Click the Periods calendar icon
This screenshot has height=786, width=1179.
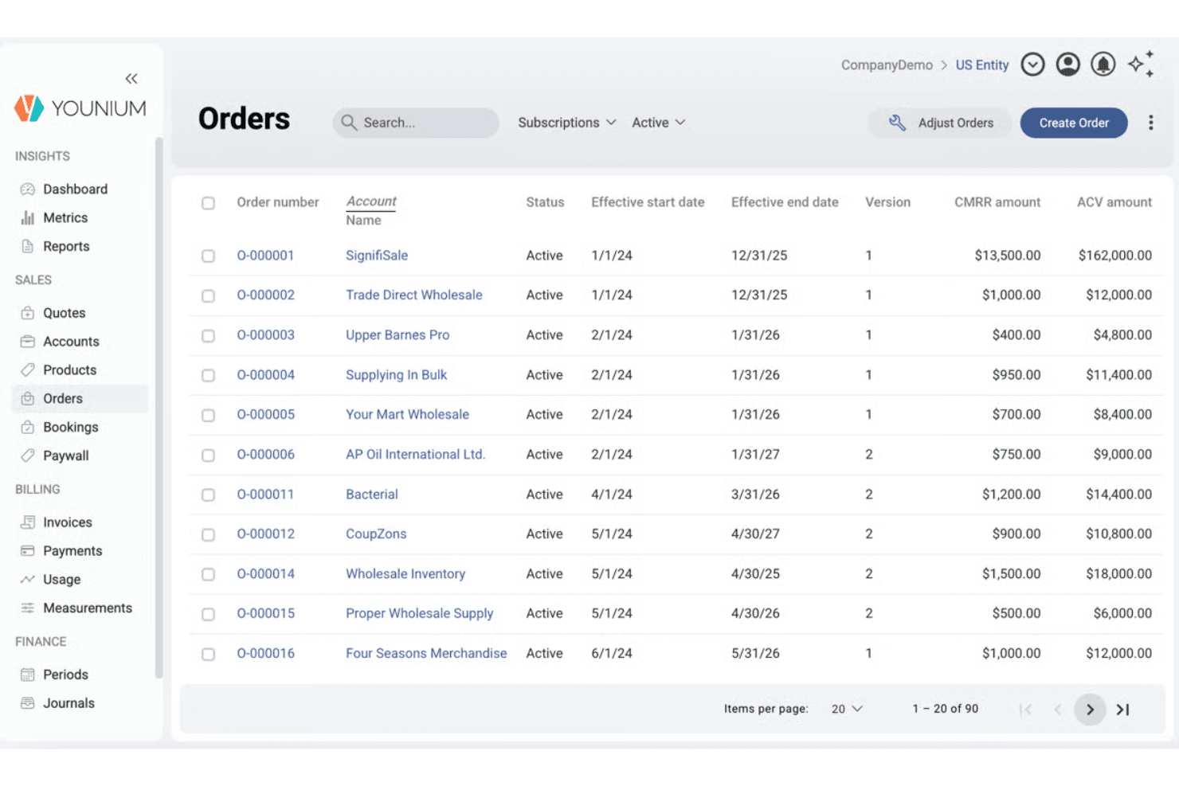click(x=28, y=675)
